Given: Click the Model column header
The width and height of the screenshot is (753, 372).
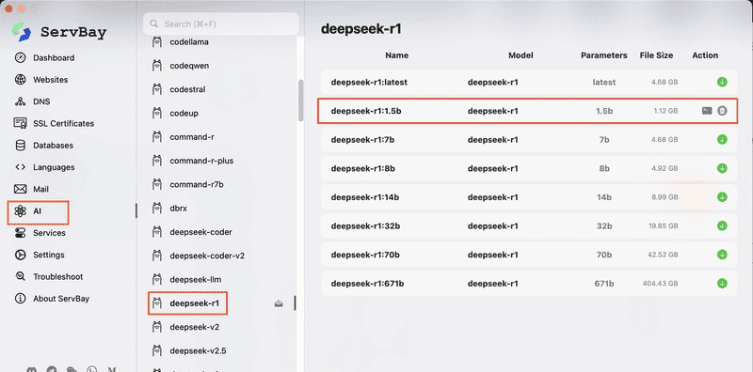Looking at the screenshot, I should coord(521,55).
